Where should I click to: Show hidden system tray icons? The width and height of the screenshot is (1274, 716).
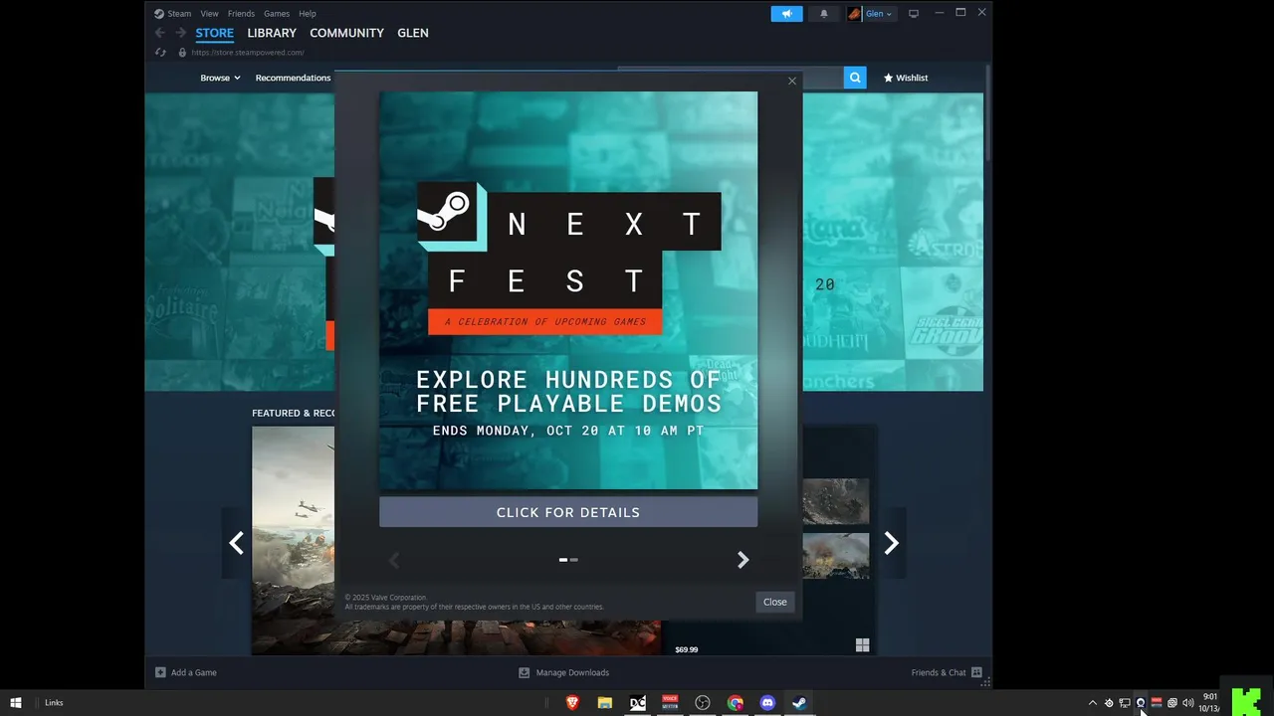pyautogui.click(x=1093, y=703)
